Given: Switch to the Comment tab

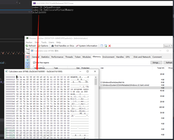Looking at the screenshot, I should 157,57.
